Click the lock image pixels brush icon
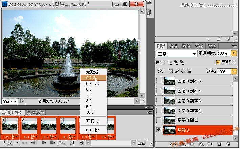240x149 pixels. [x=177, y=71]
